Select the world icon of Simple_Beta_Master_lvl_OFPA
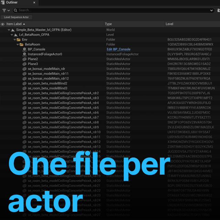 click(13, 30)
